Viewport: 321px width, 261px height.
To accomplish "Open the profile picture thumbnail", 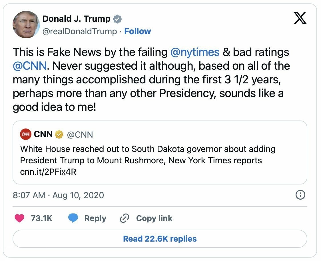I will pyautogui.click(x=26, y=25).
